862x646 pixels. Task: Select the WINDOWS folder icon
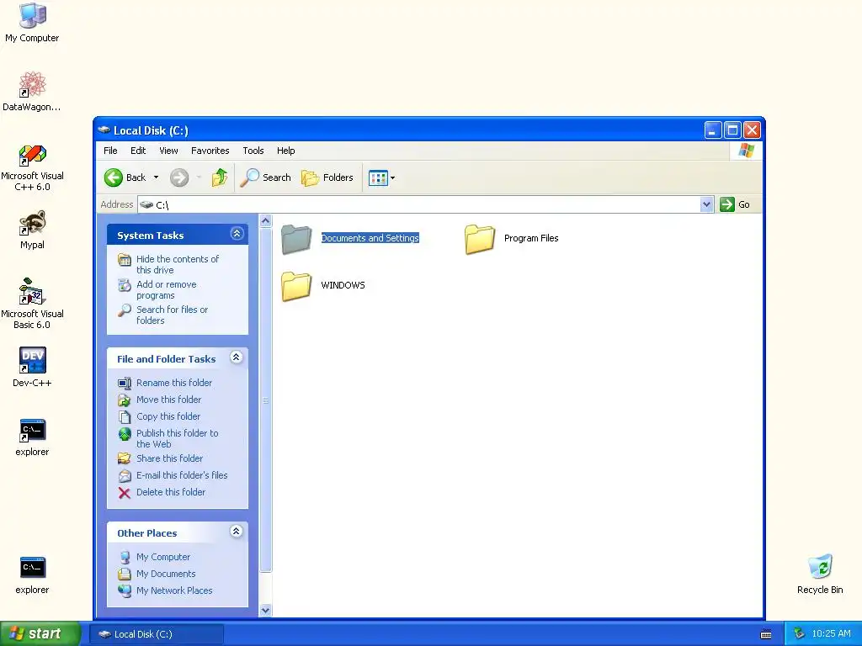(x=296, y=286)
